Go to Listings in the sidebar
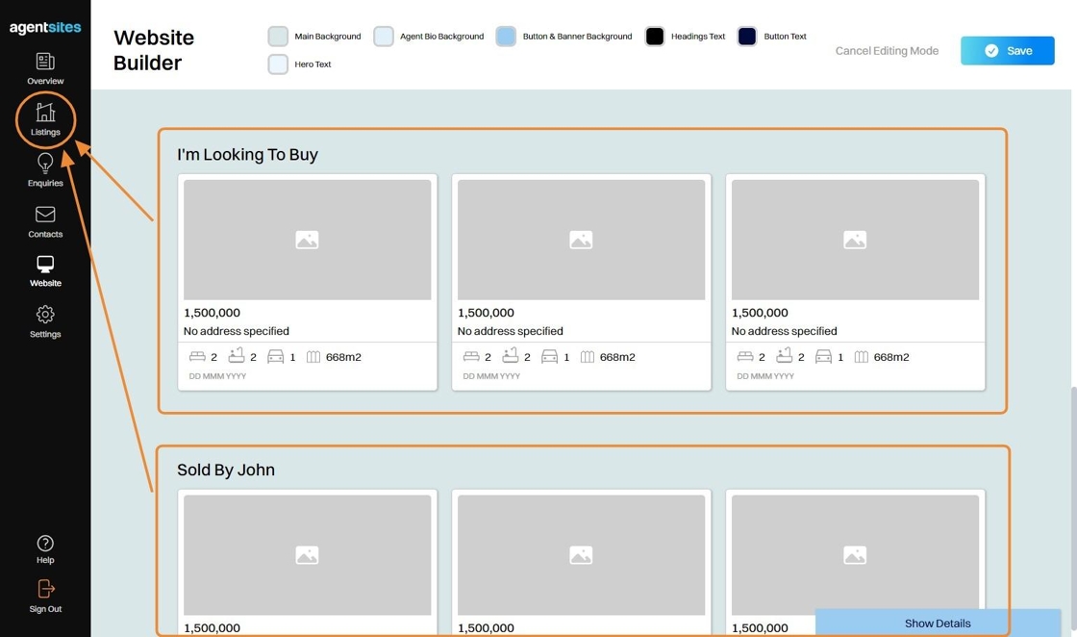This screenshot has width=1077, height=637. 45,119
